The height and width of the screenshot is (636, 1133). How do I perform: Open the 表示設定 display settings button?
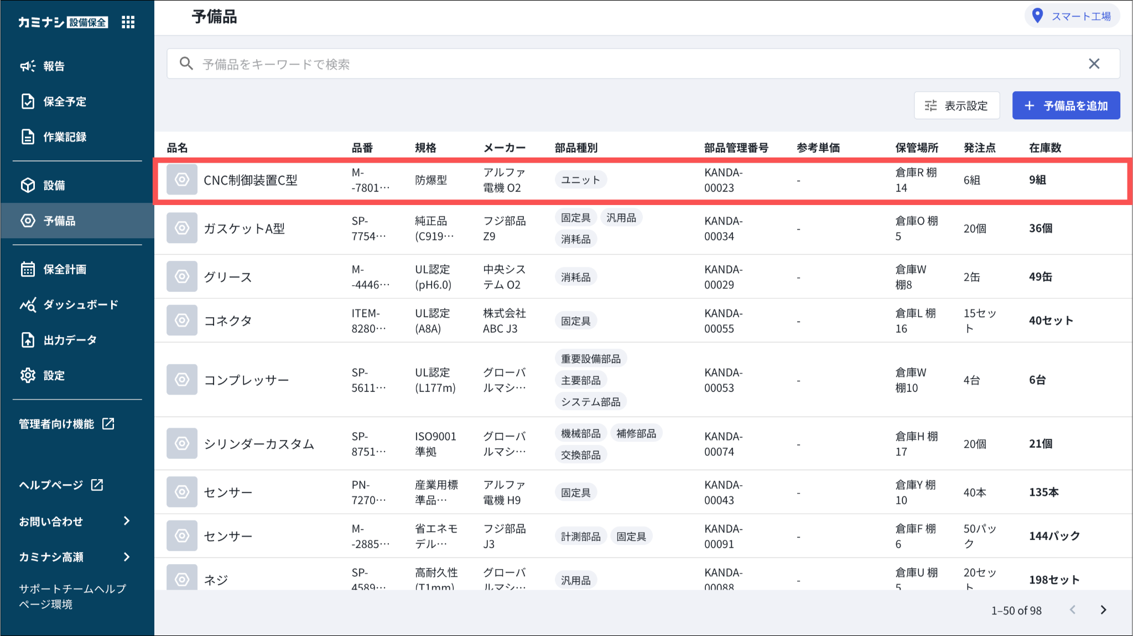957,106
